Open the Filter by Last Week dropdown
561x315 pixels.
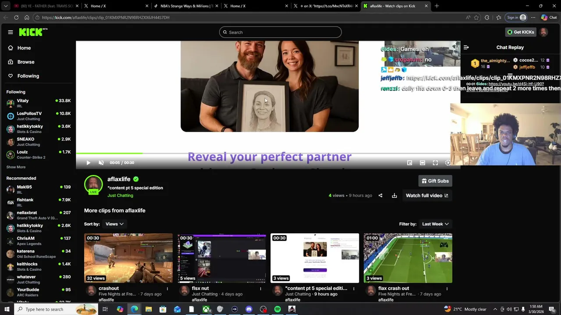tap(435, 224)
